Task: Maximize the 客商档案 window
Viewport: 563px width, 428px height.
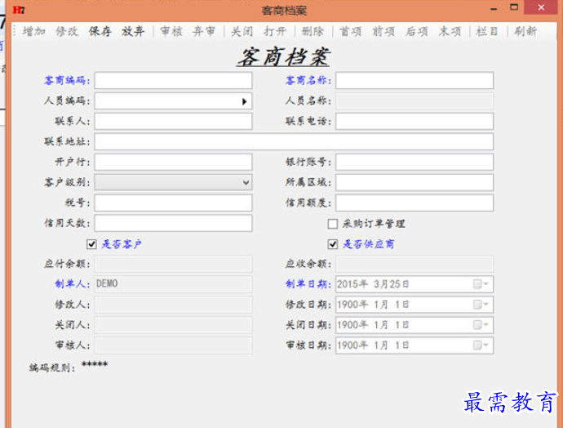Action: tap(514, 7)
